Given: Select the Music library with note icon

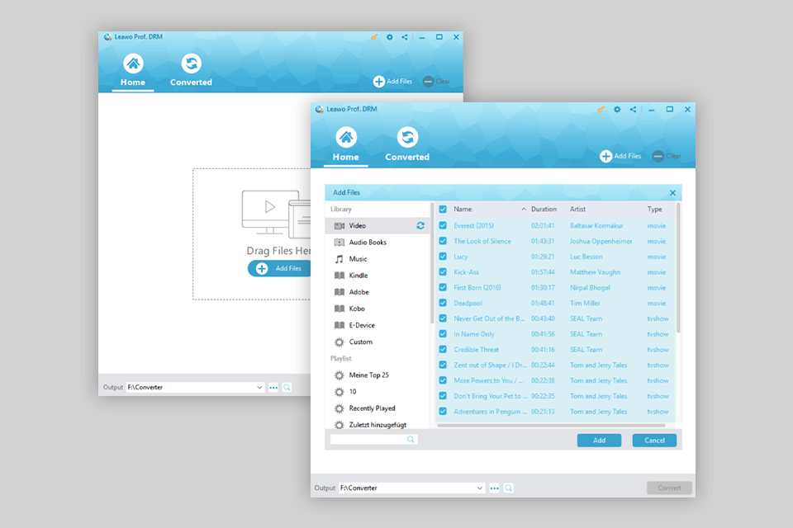Looking at the screenshot, I should click(x=358, y=259).
